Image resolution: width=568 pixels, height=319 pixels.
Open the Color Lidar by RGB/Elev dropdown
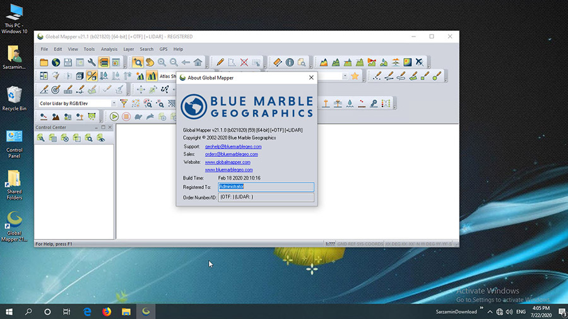coord(77,103)
